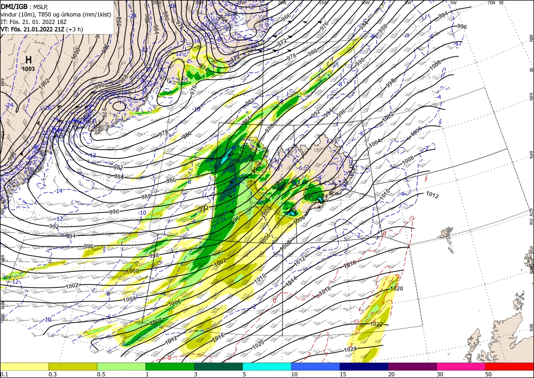Click the '1022' isobar label

(376, 324)
